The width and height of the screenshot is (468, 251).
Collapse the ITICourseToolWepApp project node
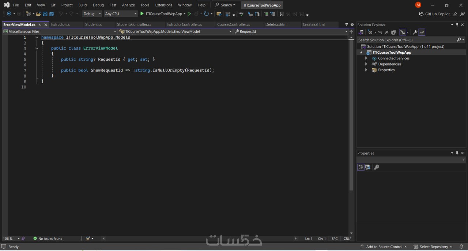(361, 53)
